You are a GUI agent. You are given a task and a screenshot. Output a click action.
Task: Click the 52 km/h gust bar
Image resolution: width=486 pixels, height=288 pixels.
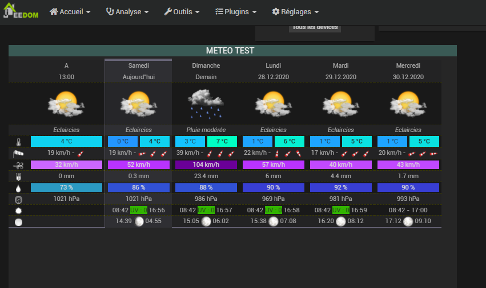pos(139,164)
